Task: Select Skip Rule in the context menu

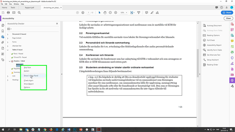Action: click(27, 67)
